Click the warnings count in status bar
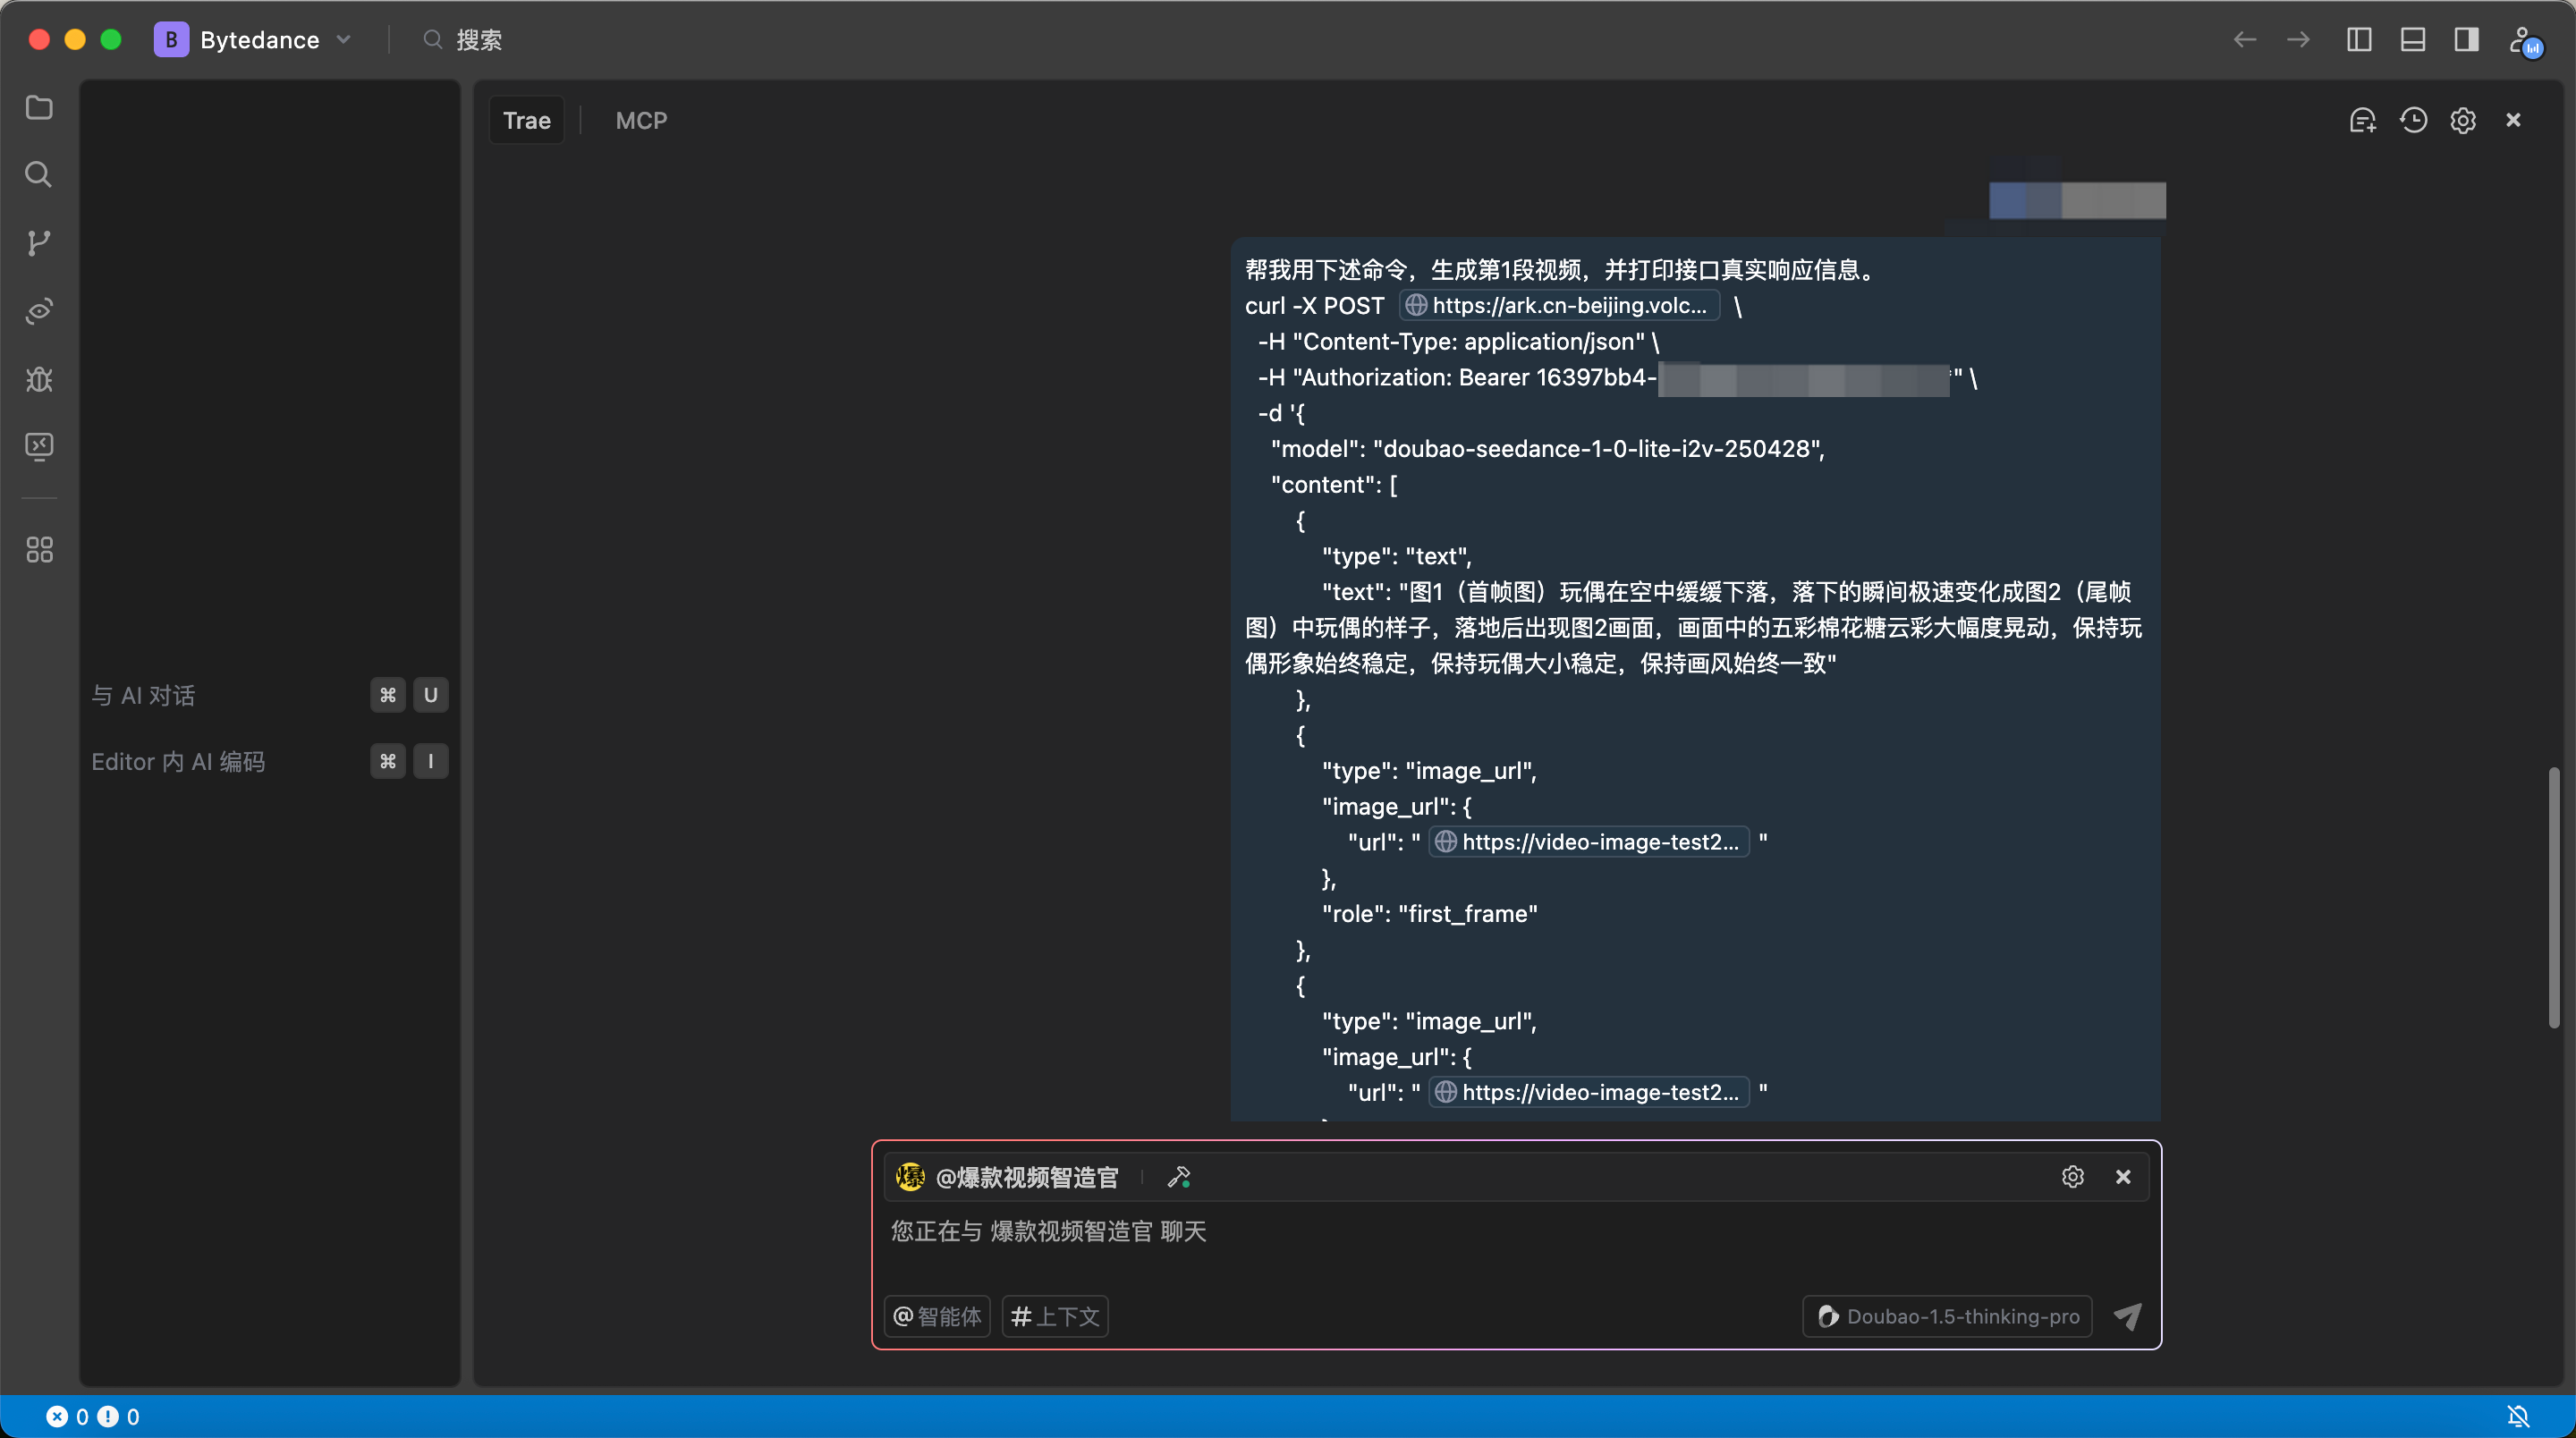The height and width of the screenshot is (1438, 2576). coord(119,1416)
